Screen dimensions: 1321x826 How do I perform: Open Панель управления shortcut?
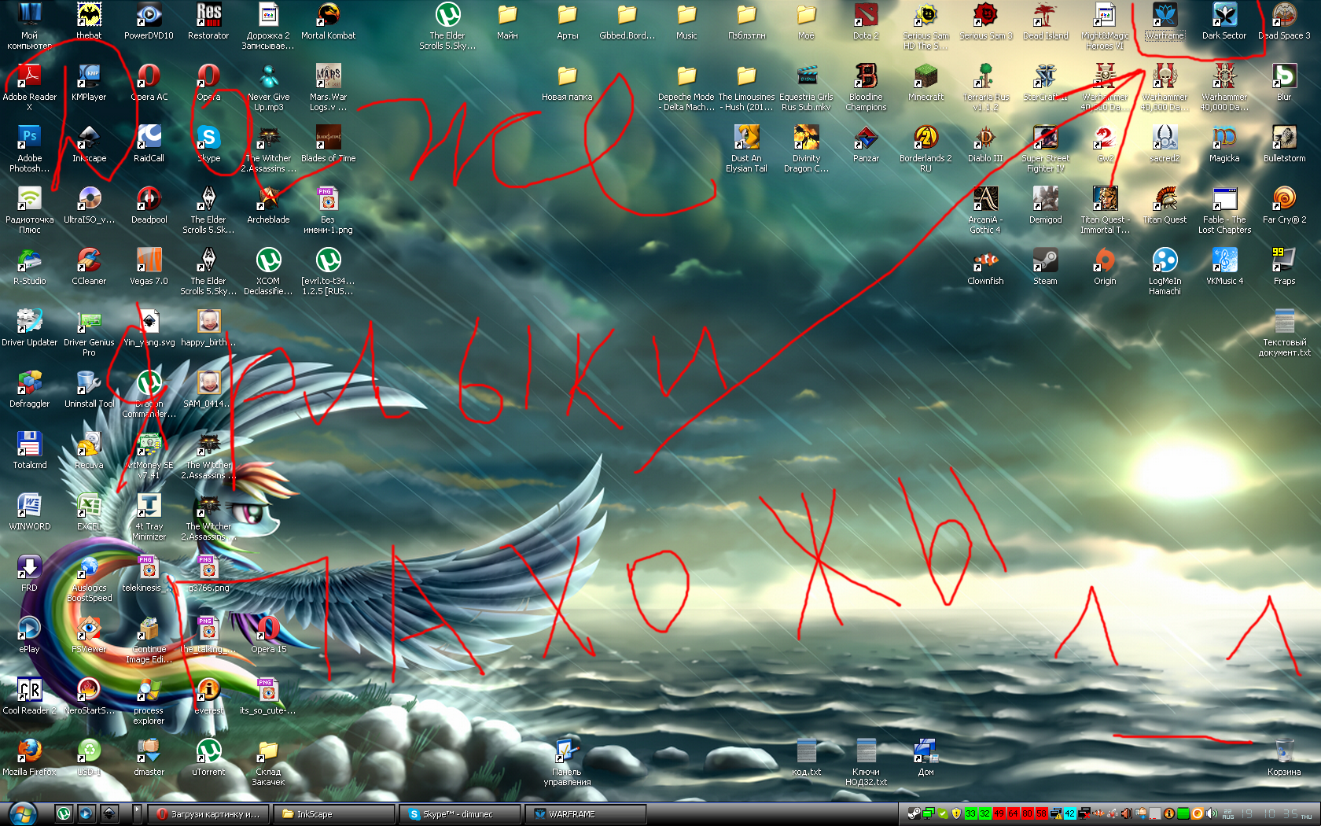click(x=567, y=763)
